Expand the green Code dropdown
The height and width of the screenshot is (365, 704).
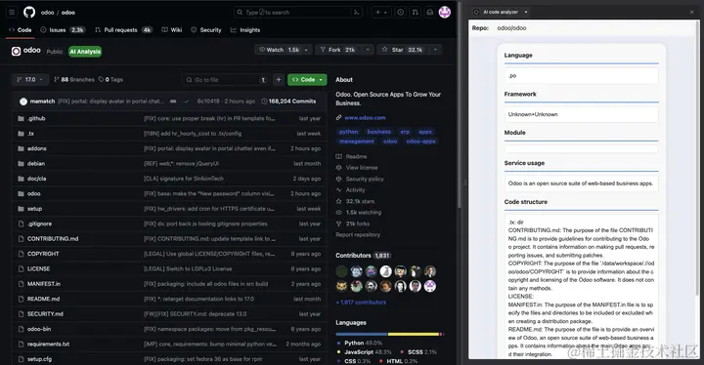[307, 79]
